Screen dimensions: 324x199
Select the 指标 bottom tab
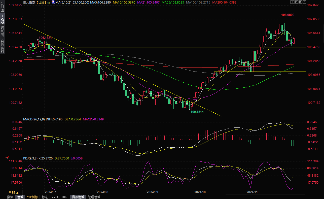(10, 197)
